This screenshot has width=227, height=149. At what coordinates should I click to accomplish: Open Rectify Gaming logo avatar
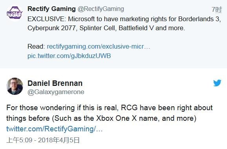coord(15,13)
